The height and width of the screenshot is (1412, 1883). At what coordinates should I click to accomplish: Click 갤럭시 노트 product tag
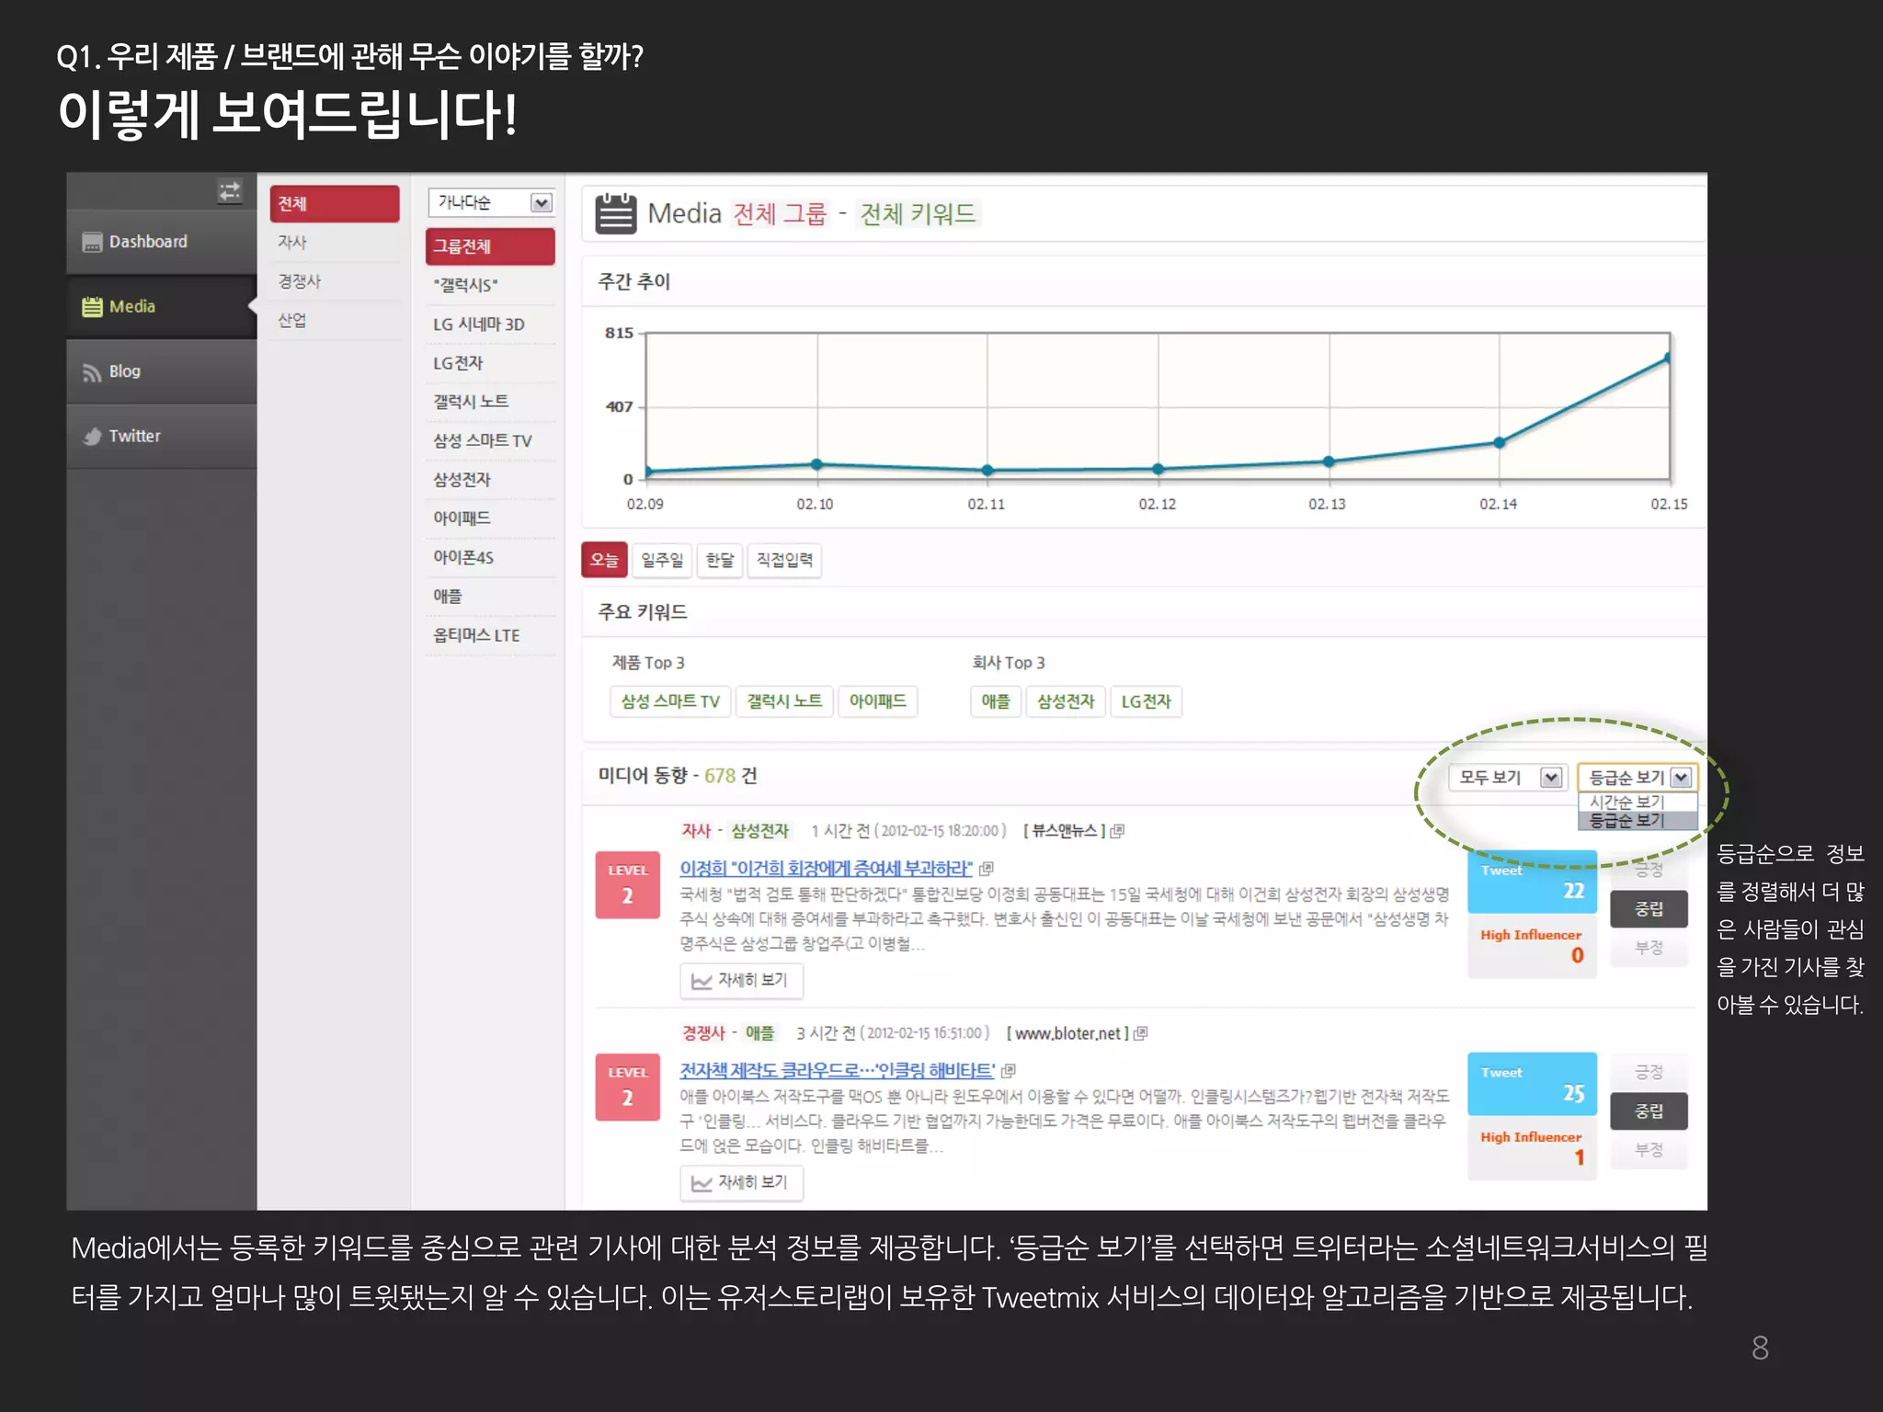(784, 701)
